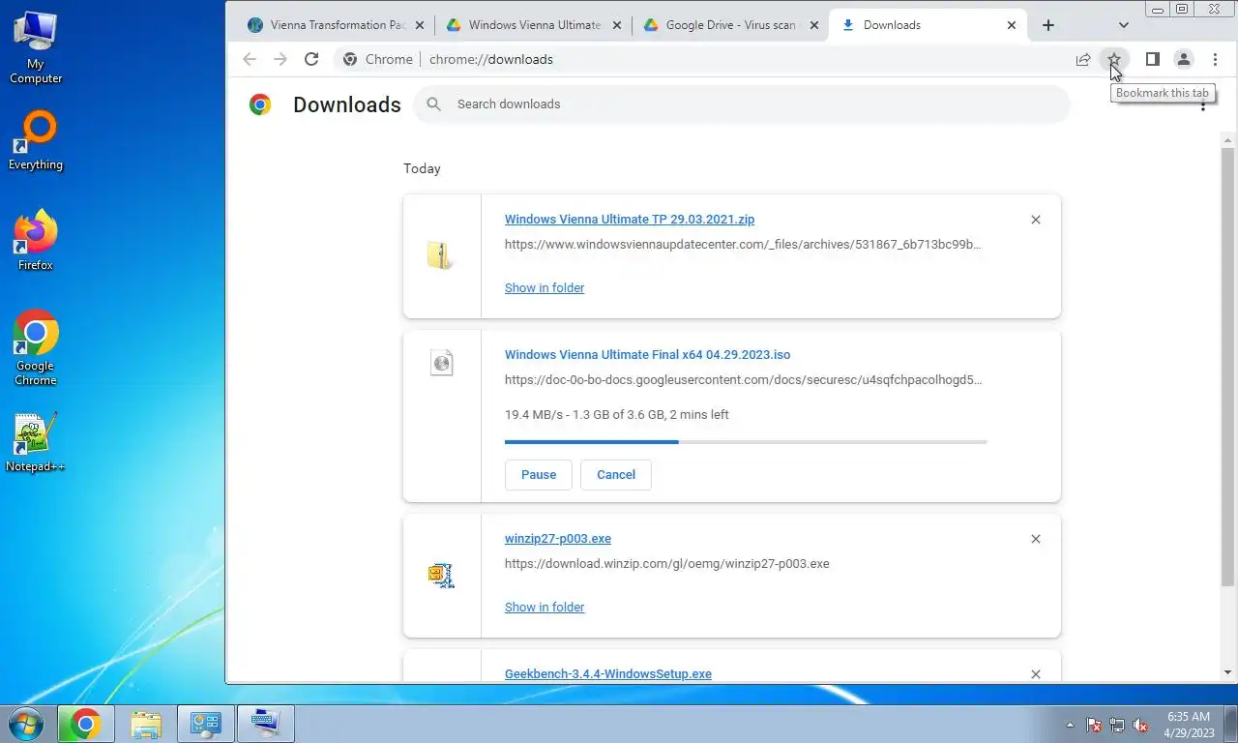Click the WinZip installer file icon

441,576
